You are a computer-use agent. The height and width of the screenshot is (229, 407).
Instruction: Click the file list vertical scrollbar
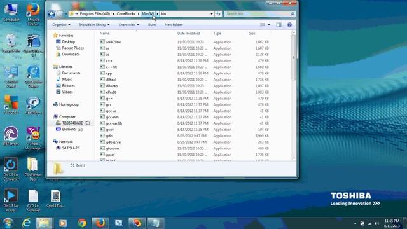click(x=294, y=57)
